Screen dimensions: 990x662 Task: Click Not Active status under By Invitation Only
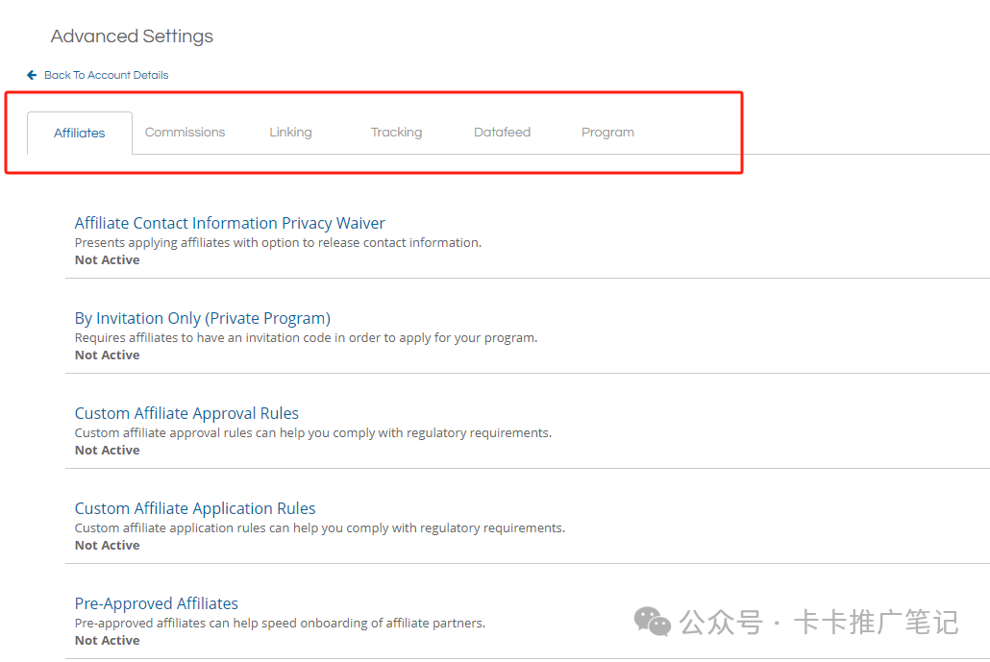(x=107, y=356)
